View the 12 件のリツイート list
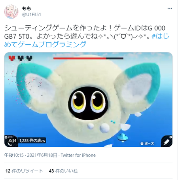The height and width of the screenshot is (180, 178). point(24,171)
